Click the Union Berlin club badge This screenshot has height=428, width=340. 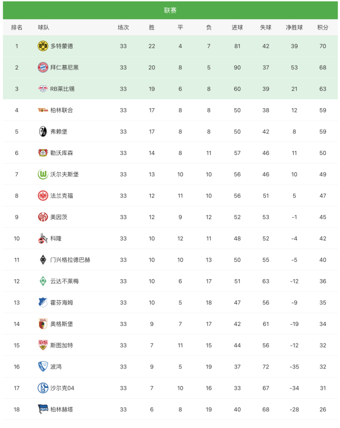point(43,110)
